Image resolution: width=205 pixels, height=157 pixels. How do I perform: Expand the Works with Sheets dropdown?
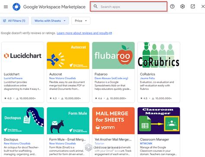[50, 21]
